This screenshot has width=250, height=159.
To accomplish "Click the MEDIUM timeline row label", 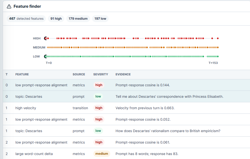I will pyautogui.click(x=39, y=47).
